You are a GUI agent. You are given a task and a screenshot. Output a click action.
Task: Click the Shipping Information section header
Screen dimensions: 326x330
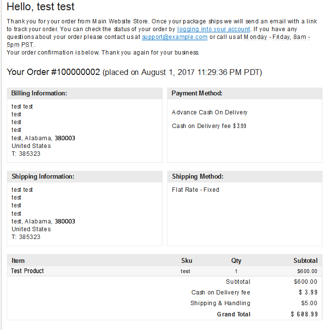coord(43,177)
